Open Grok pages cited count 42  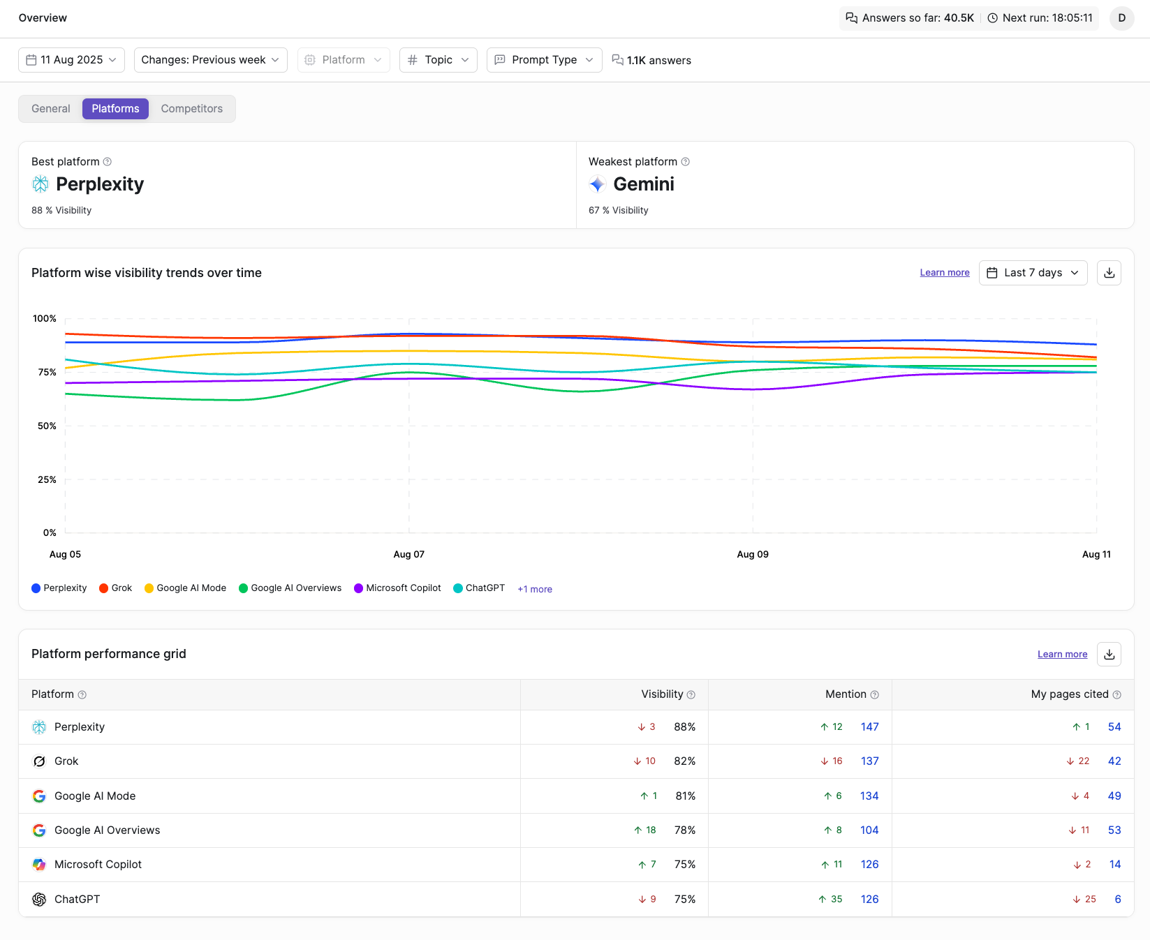1115,761
